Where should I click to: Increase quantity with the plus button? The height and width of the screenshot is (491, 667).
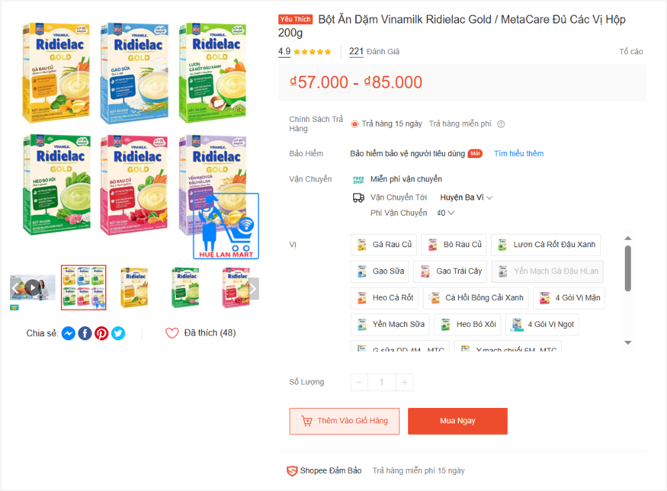click(x=405, y=382)
